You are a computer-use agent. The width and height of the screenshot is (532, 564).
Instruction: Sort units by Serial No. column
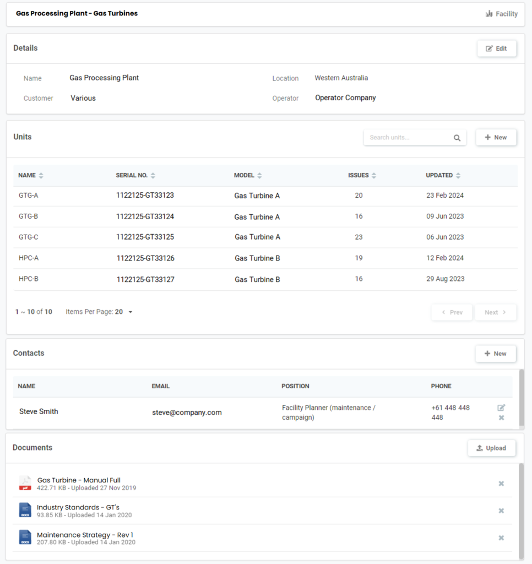click(x=153, y=176)
